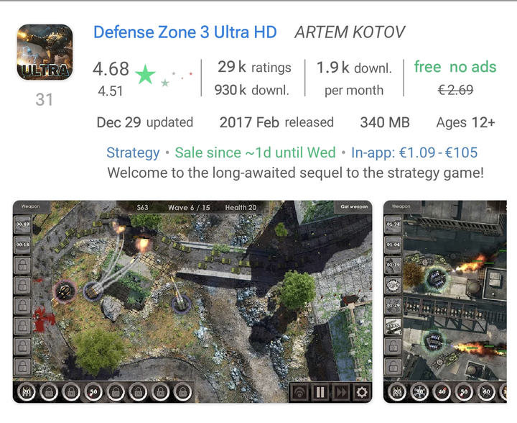Click the fast-forward icon in first screenshot

[x=341, y=392]
